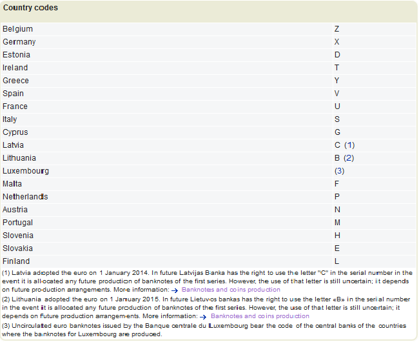Select the Finland country name

pyautogui.click(x=16, y=261)
